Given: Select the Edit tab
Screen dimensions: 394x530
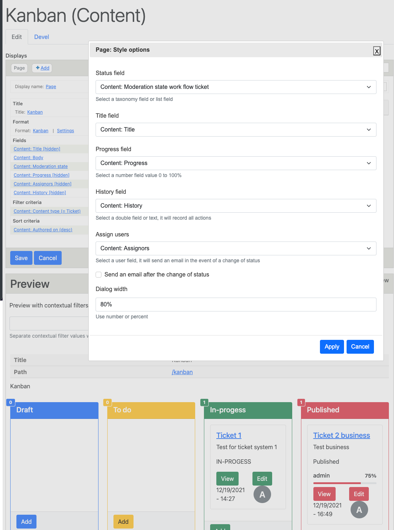Looking at the screenshot, I should coord(17,37).
